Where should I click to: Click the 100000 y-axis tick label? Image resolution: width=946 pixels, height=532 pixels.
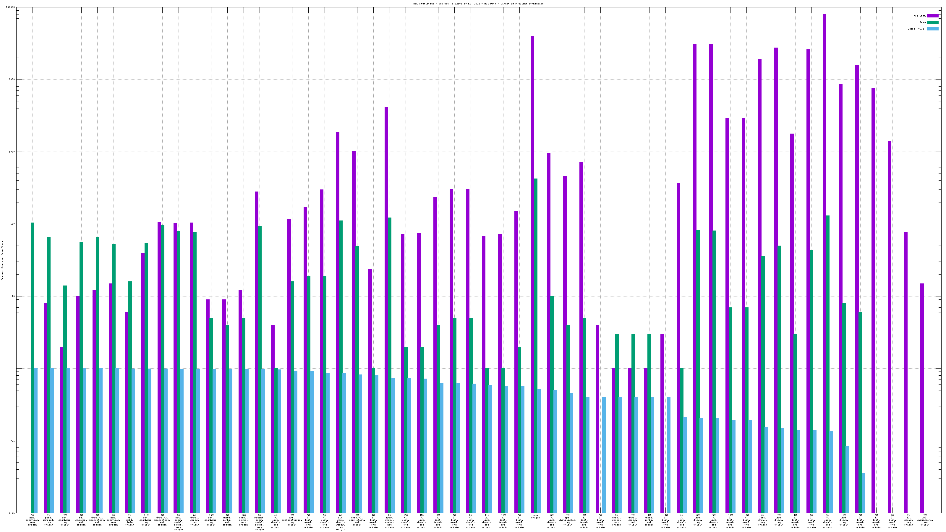[x=11, y=7]
